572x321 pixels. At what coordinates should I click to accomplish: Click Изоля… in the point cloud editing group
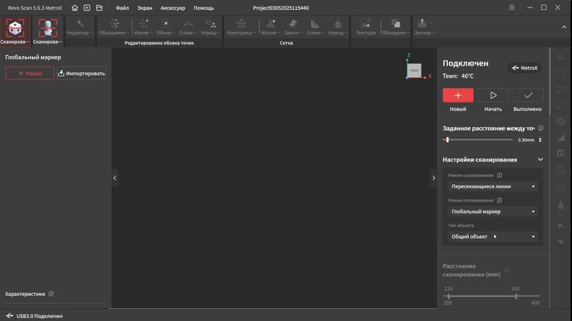coord(143,27)
